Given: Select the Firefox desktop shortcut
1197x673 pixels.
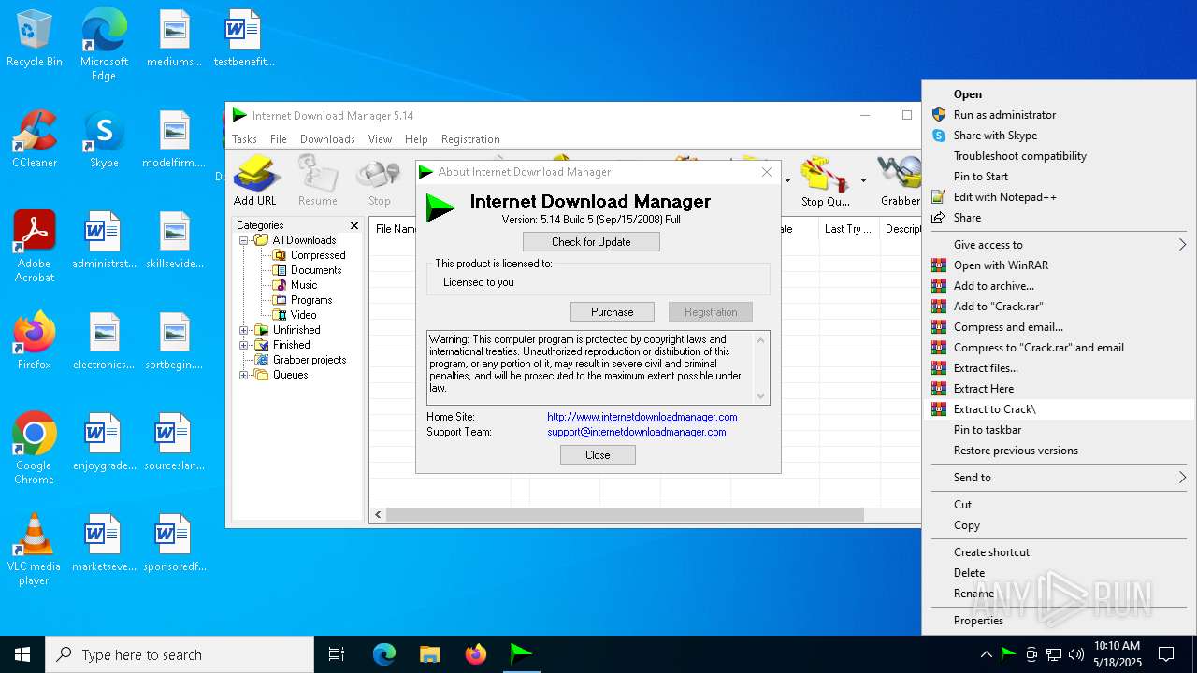Looking at the screenshot, I should pyautogui.click(x=35, y=341).
